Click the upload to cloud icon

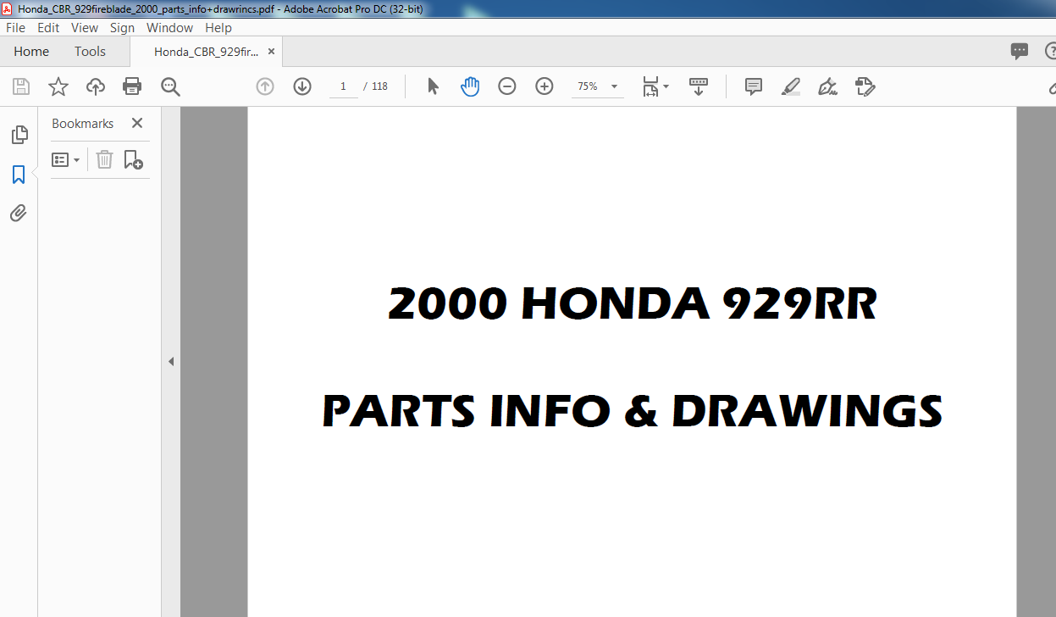(x=96, y=86)
